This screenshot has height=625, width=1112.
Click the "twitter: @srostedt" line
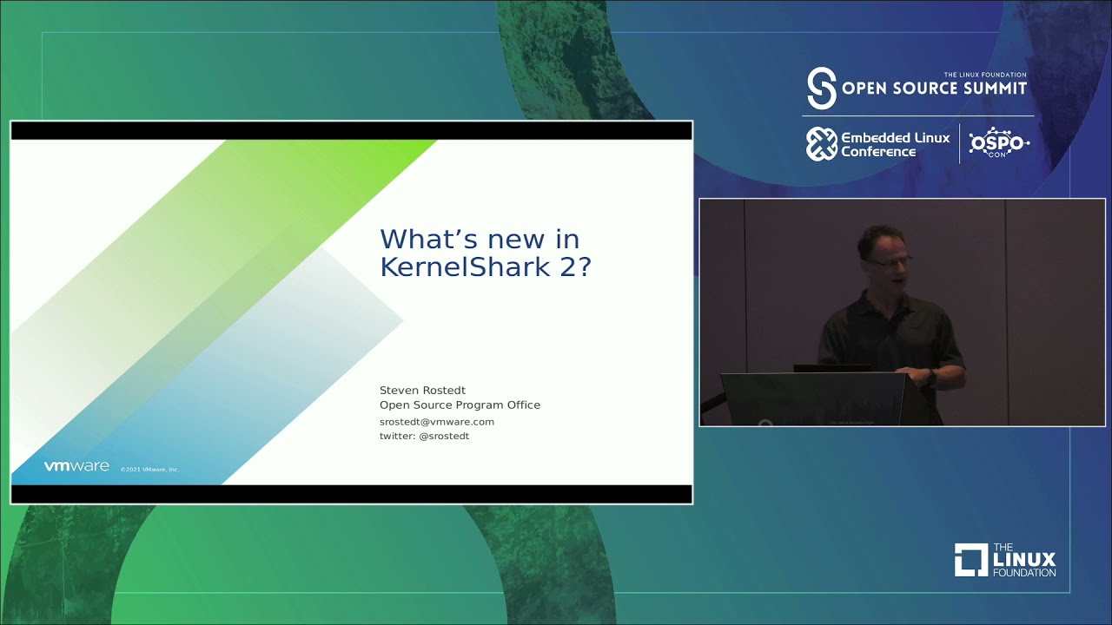(424, 436)
